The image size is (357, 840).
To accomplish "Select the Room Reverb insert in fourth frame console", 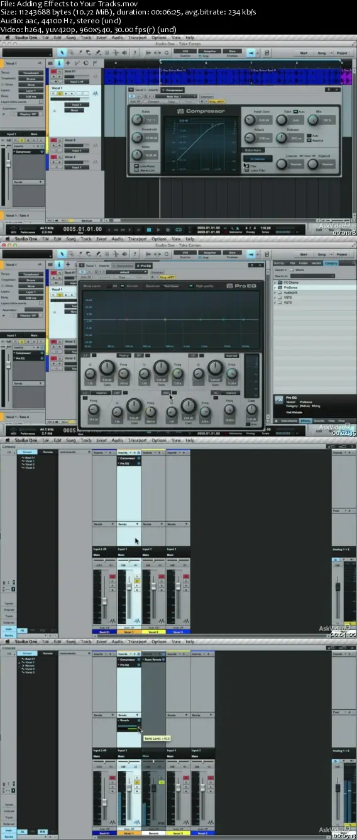I will click(x=153, y=658).
